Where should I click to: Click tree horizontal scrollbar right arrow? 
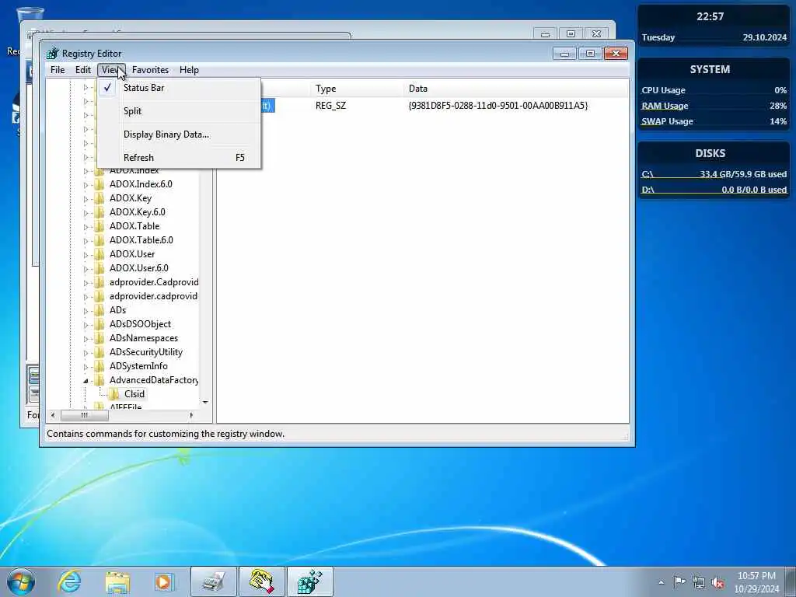[x=191, y=415]
